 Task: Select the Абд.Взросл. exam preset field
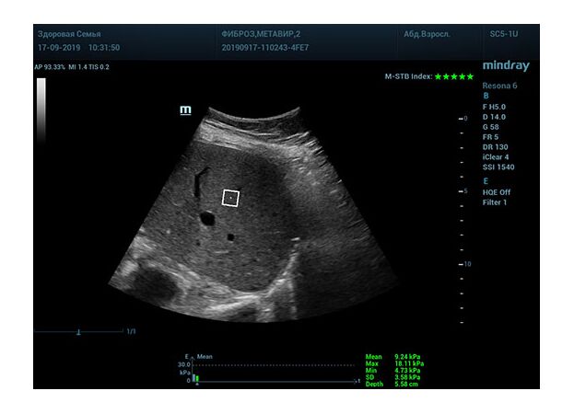425,34
